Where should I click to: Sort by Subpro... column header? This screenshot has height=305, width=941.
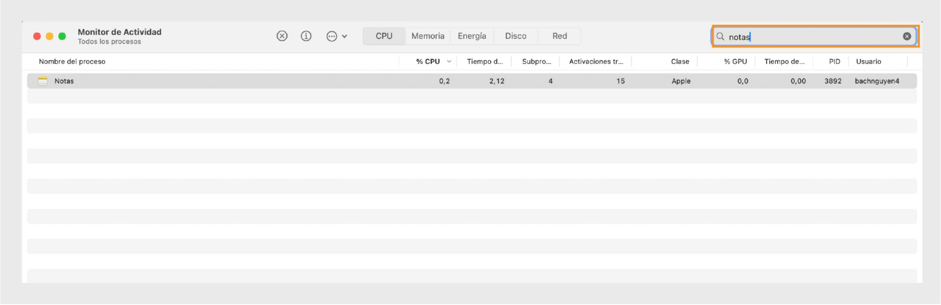click(537, 61)
